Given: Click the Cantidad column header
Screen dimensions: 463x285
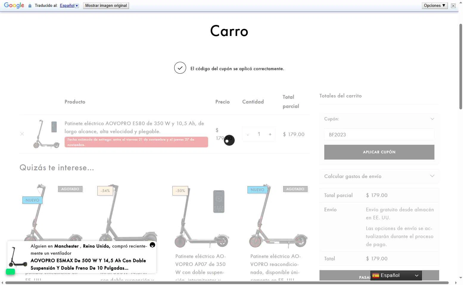Looking at the screenshot, I should (x=253, y=102).
